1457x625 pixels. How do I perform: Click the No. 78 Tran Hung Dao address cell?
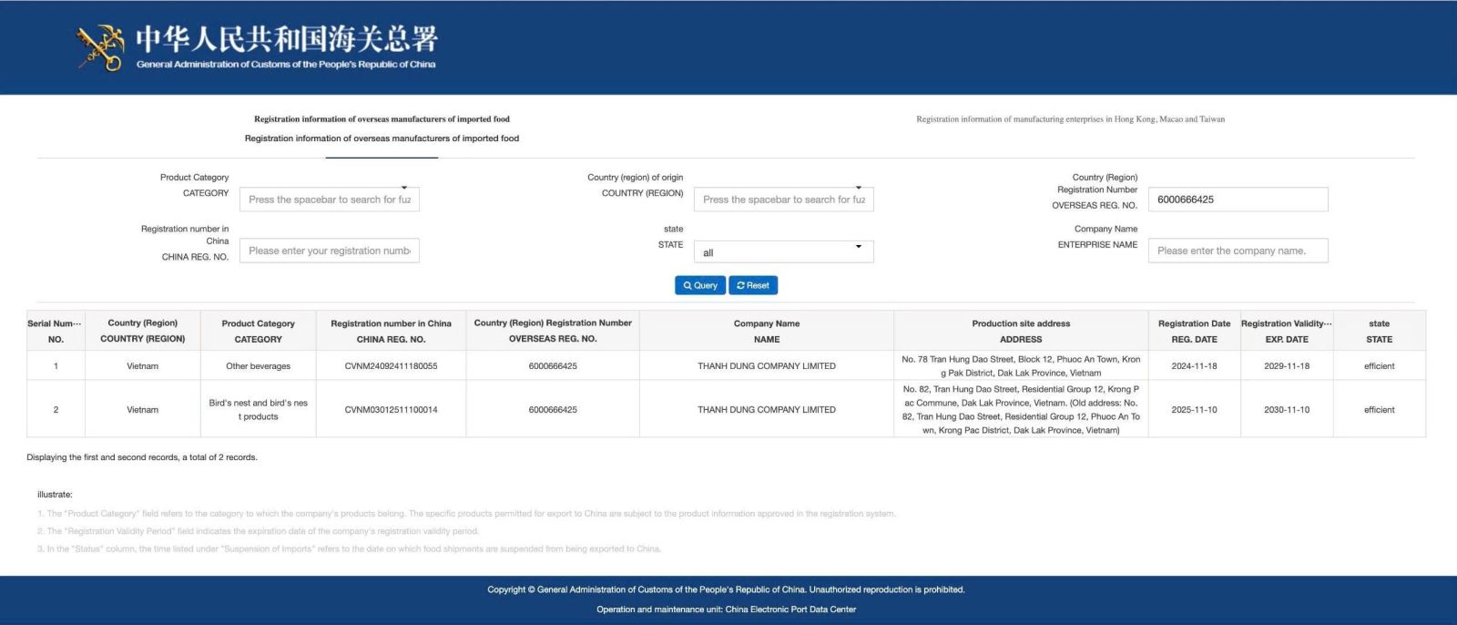(x=1021, y=366)
